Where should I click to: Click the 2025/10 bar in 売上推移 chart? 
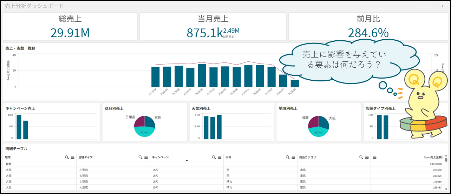pyautogui.click(x=202, y=75)
